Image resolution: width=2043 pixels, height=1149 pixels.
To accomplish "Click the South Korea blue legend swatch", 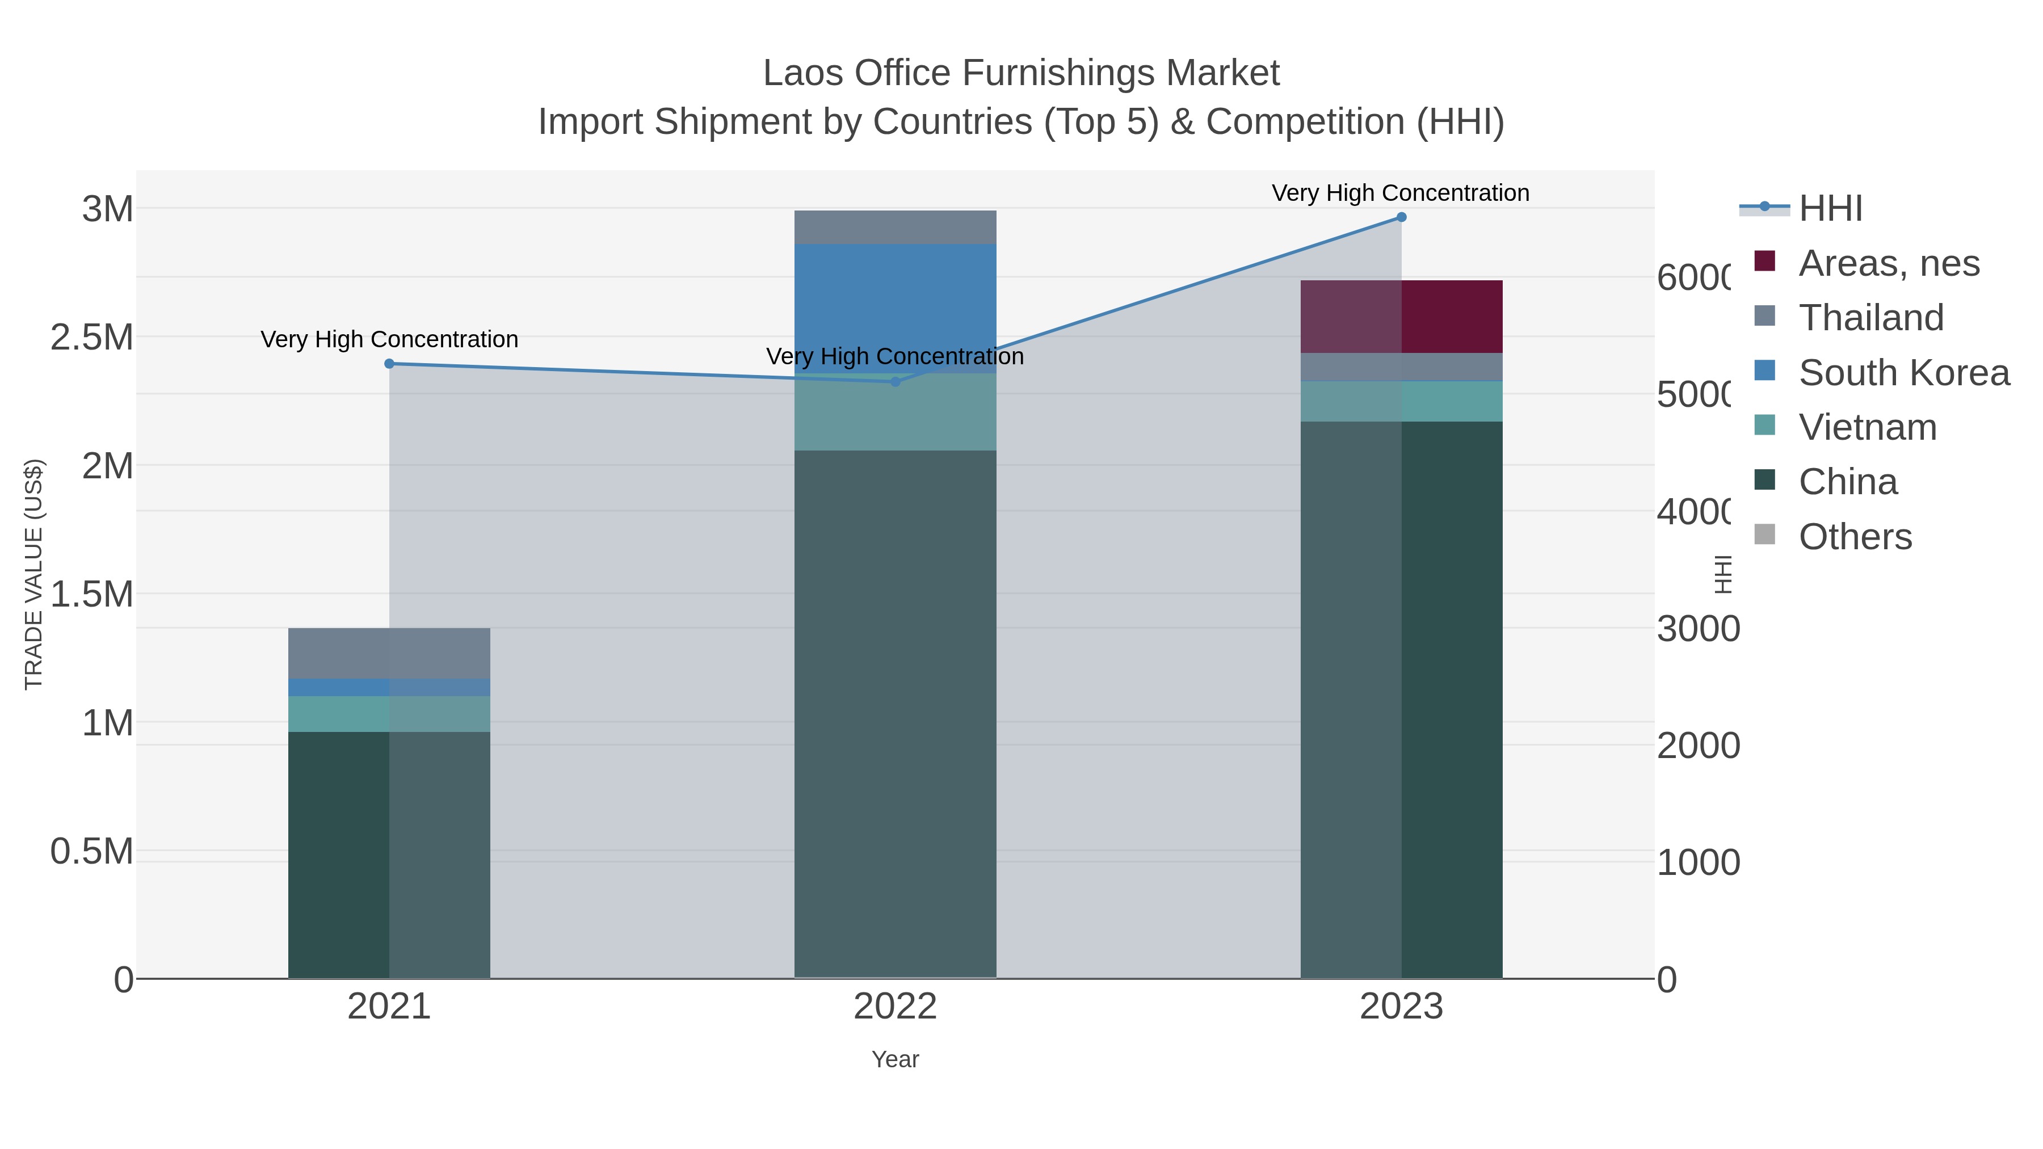I will pyautogui.click(x=1764, y=371).
